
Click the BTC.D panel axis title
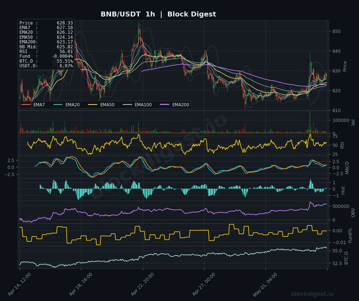tap(346, 258)
